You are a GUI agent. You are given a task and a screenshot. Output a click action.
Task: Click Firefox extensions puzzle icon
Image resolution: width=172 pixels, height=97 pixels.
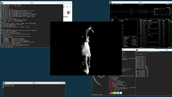click(x=67, y=7)
